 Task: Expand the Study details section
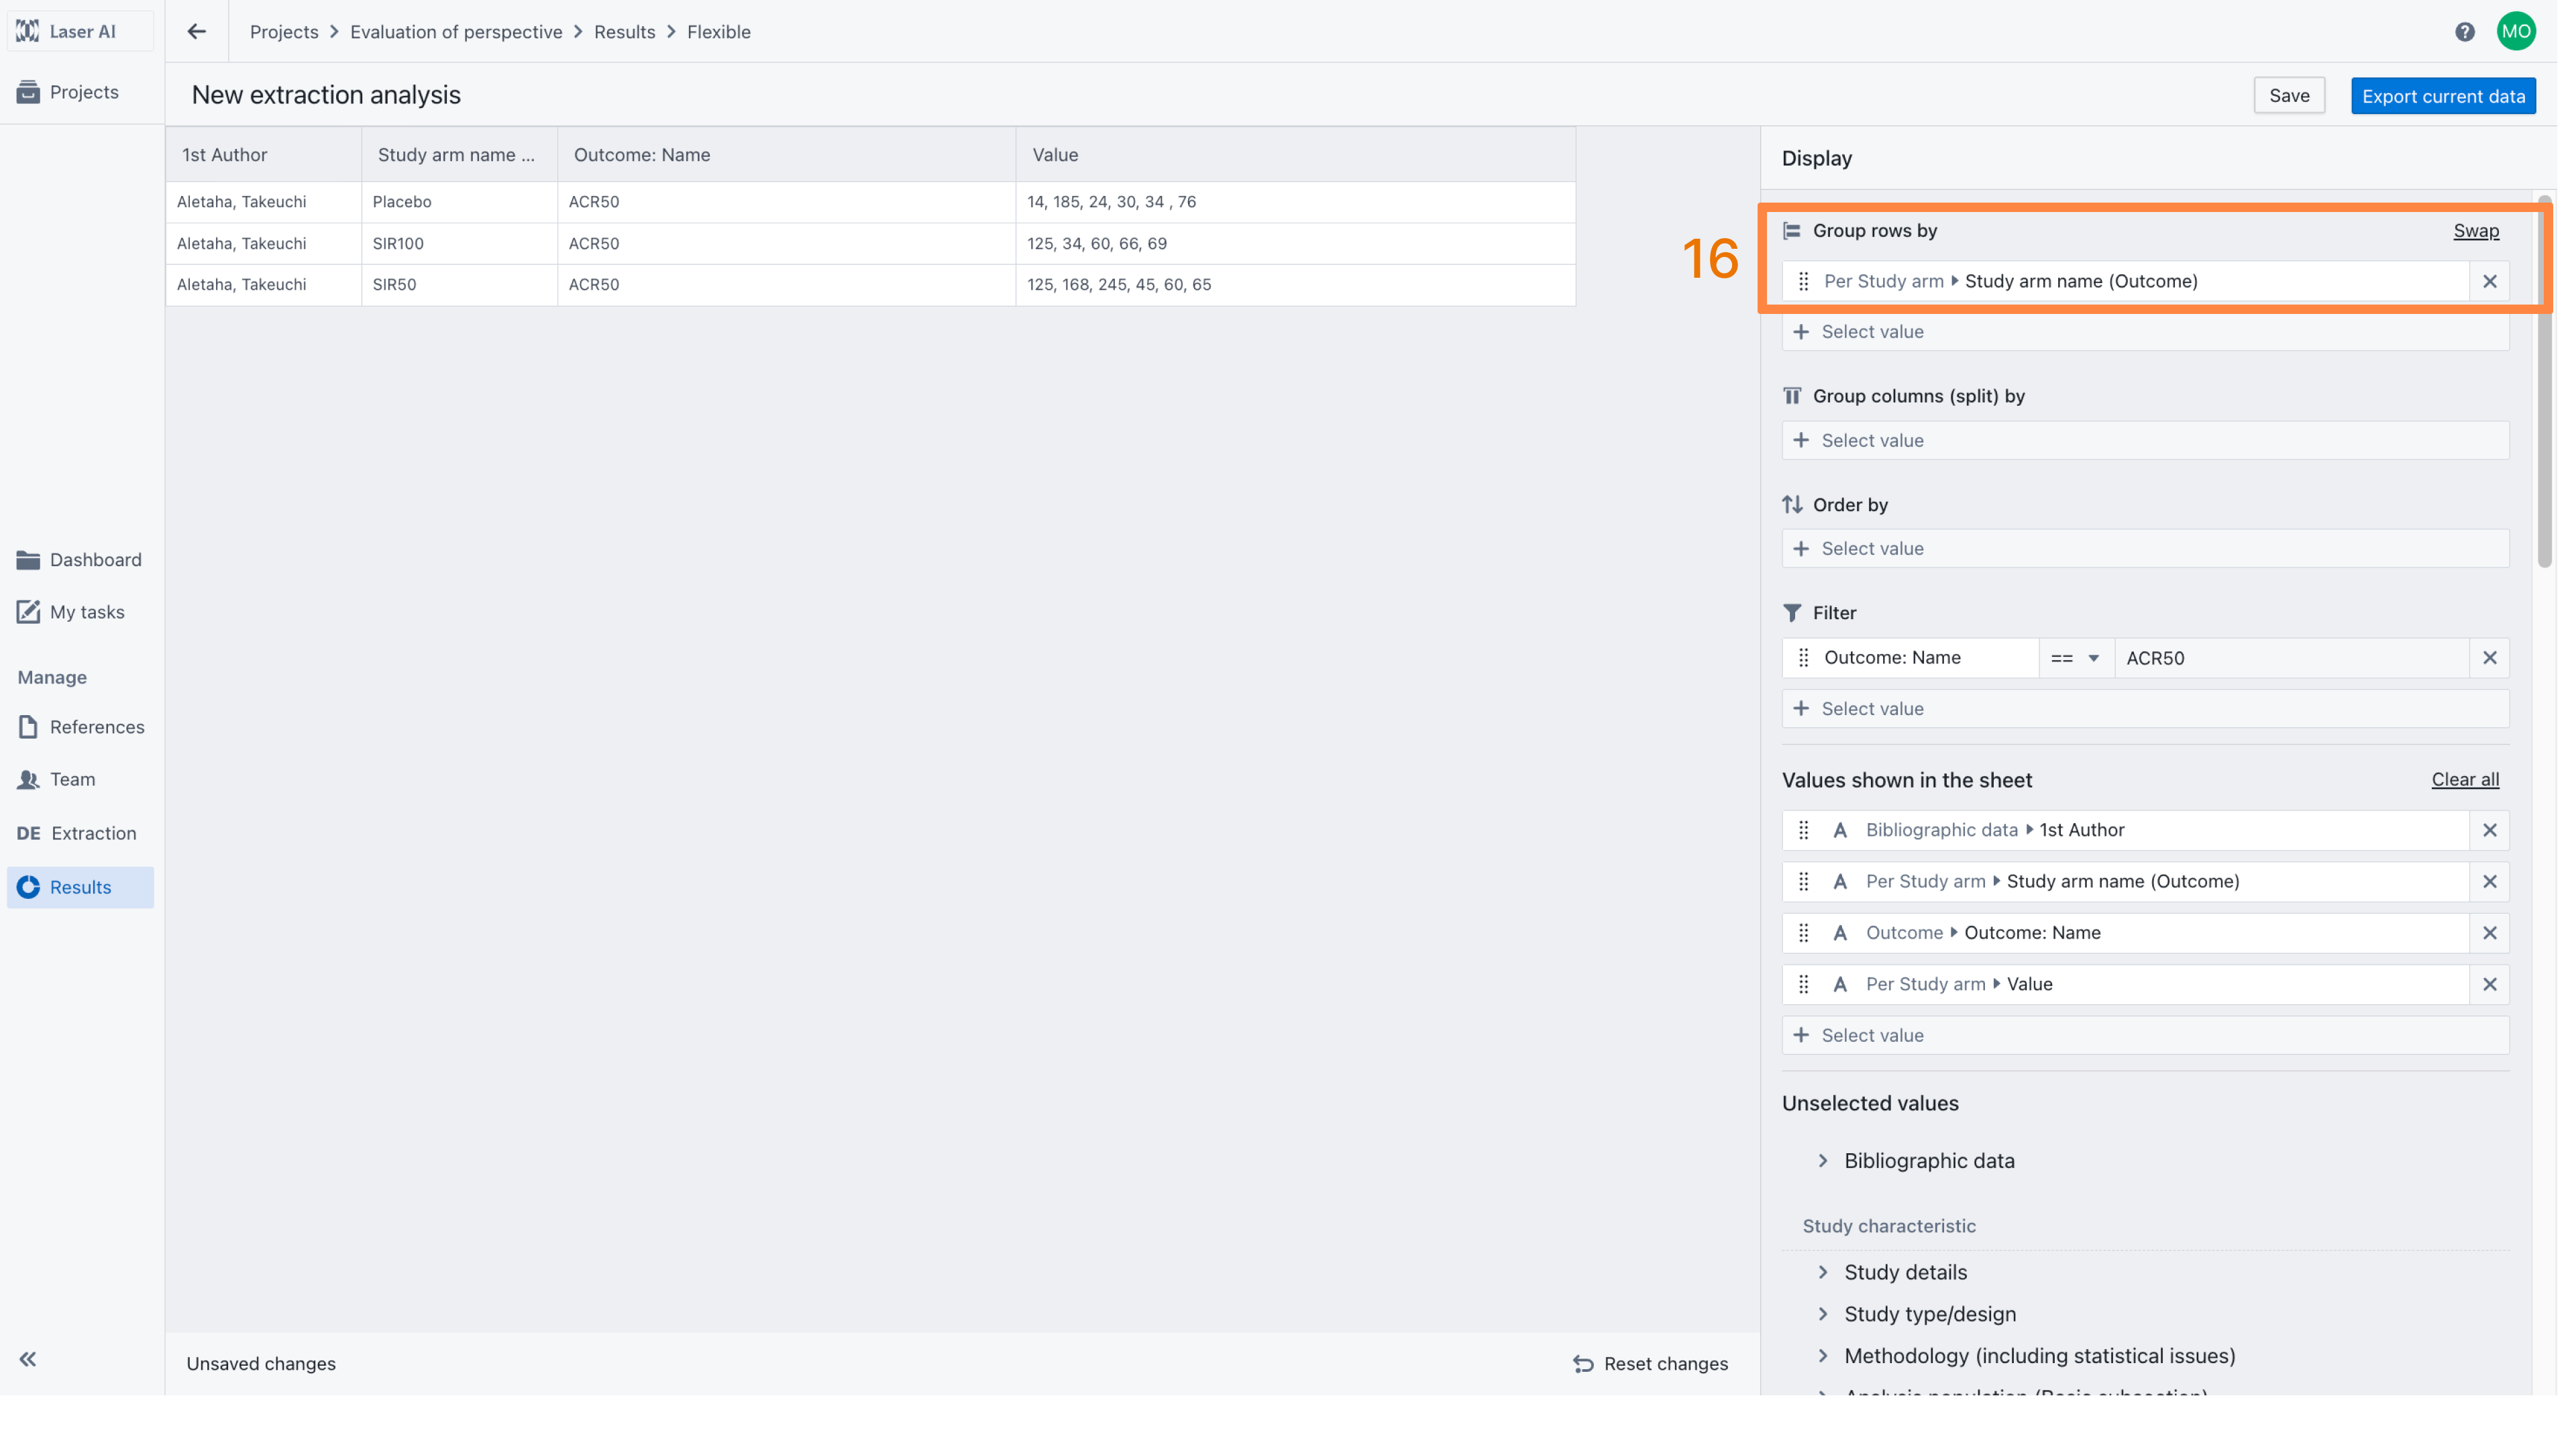point(1823,1272)
